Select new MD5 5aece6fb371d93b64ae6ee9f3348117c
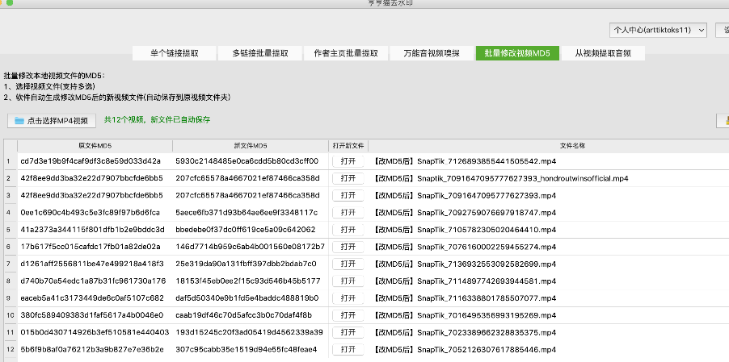The image size is (729, 362). click(x=247, y=213)
